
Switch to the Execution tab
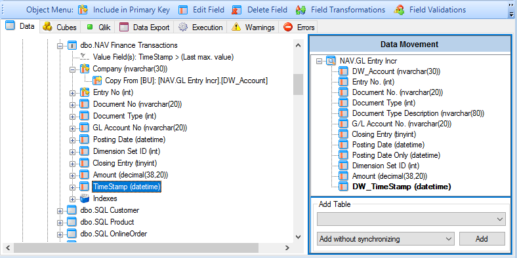click(201, 28)
